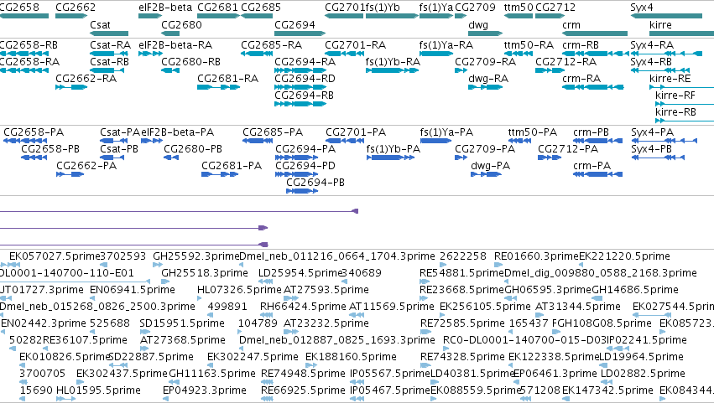Select transcript CG2709-RA
The width and height of the screenshot is (714, 403).
461,70
